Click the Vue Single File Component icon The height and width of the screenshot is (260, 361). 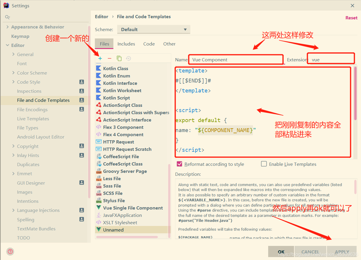(x=99, y=208)
